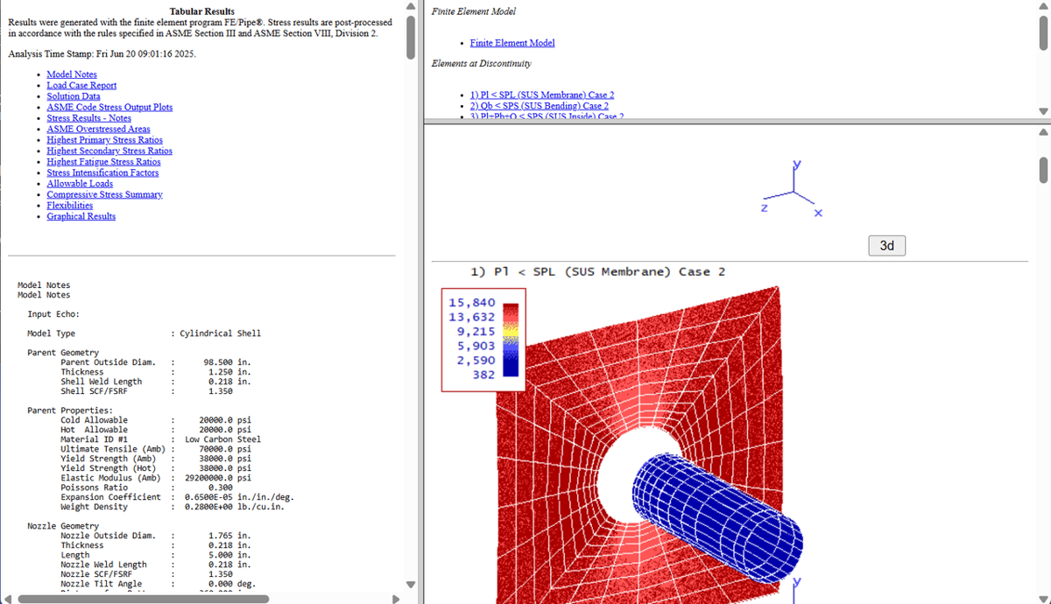Open the Graphical Results link

[x=81, y=216]
